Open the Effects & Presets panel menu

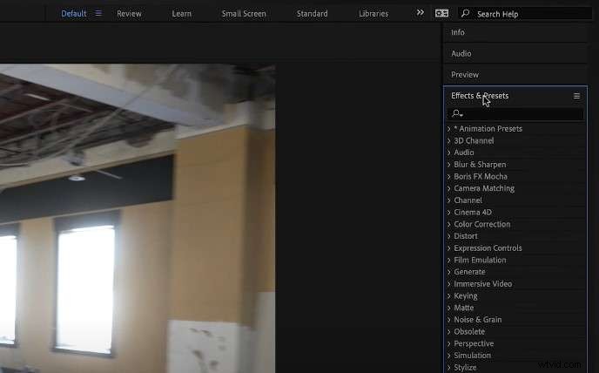[x=576, y=96]
